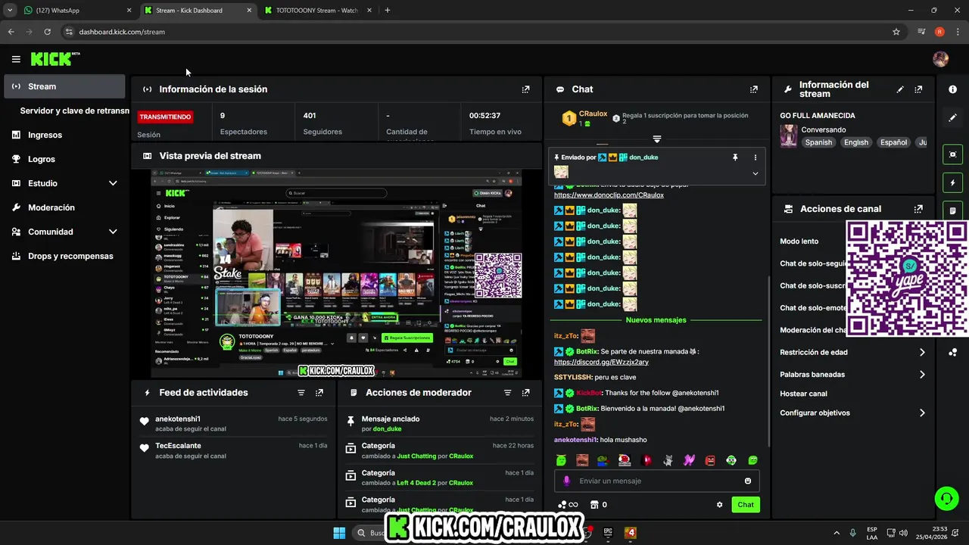
Task: Show hidden system tray icons
Action: pyautogui.click(x=837, y=533)
